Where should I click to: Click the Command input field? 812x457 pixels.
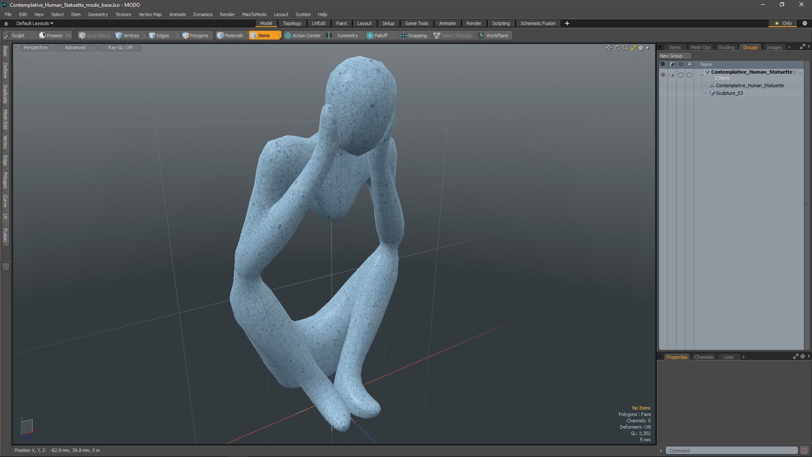[731, 451]
